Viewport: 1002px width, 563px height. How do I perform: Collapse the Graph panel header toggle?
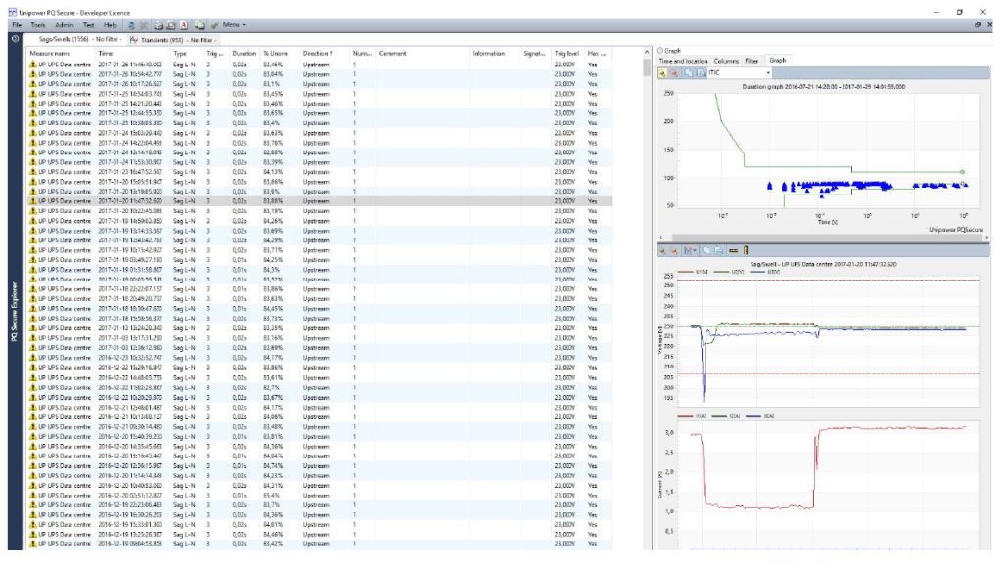(660, 50)
